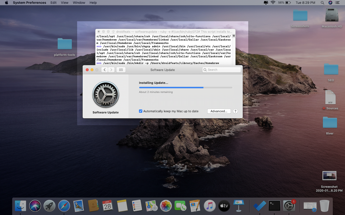Click the help question mark button

[235, 111]
